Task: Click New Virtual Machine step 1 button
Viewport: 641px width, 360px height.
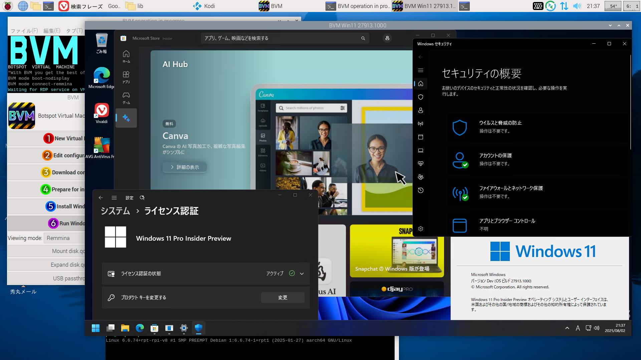Action: tap(47, 138)
